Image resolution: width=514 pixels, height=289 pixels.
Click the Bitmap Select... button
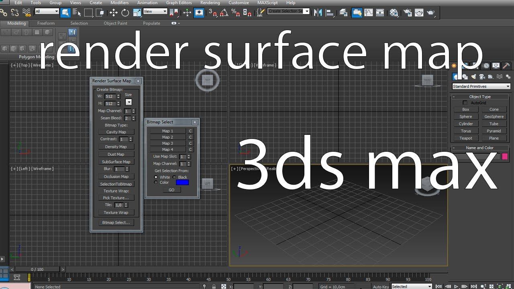click(x=116, y=222)
